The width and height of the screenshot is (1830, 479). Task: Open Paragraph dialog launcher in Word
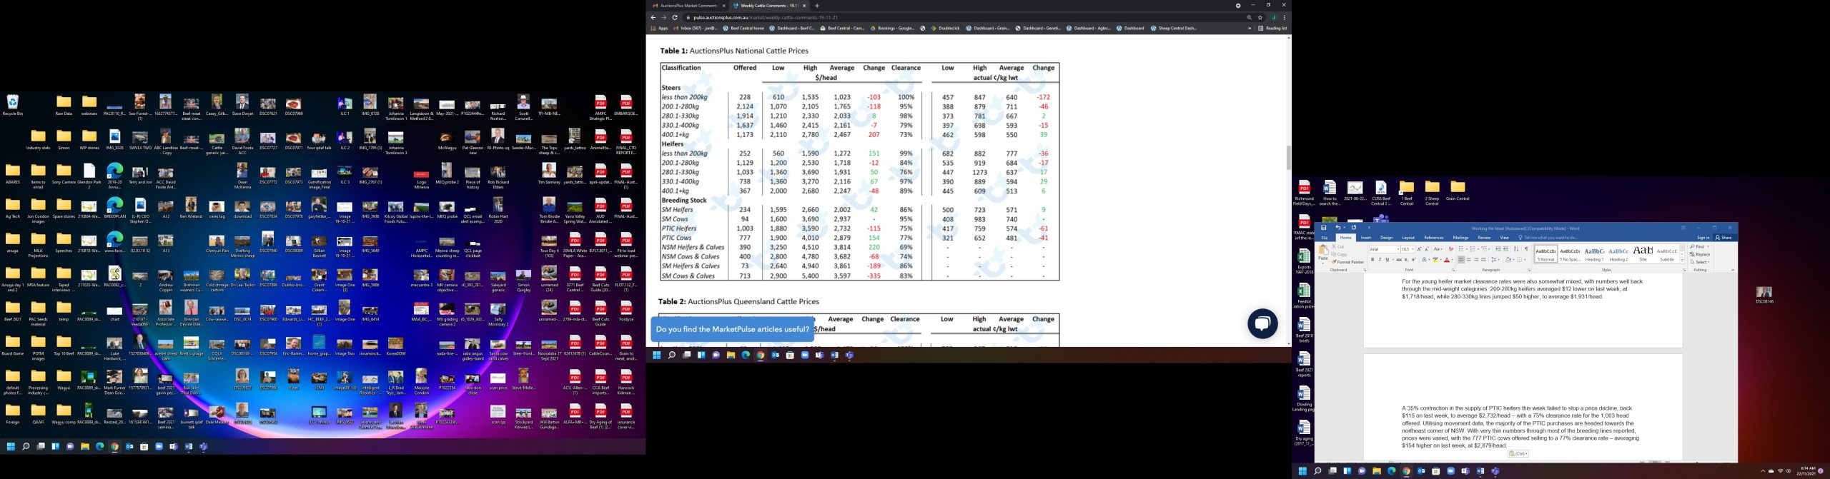tap(1529, 270)
